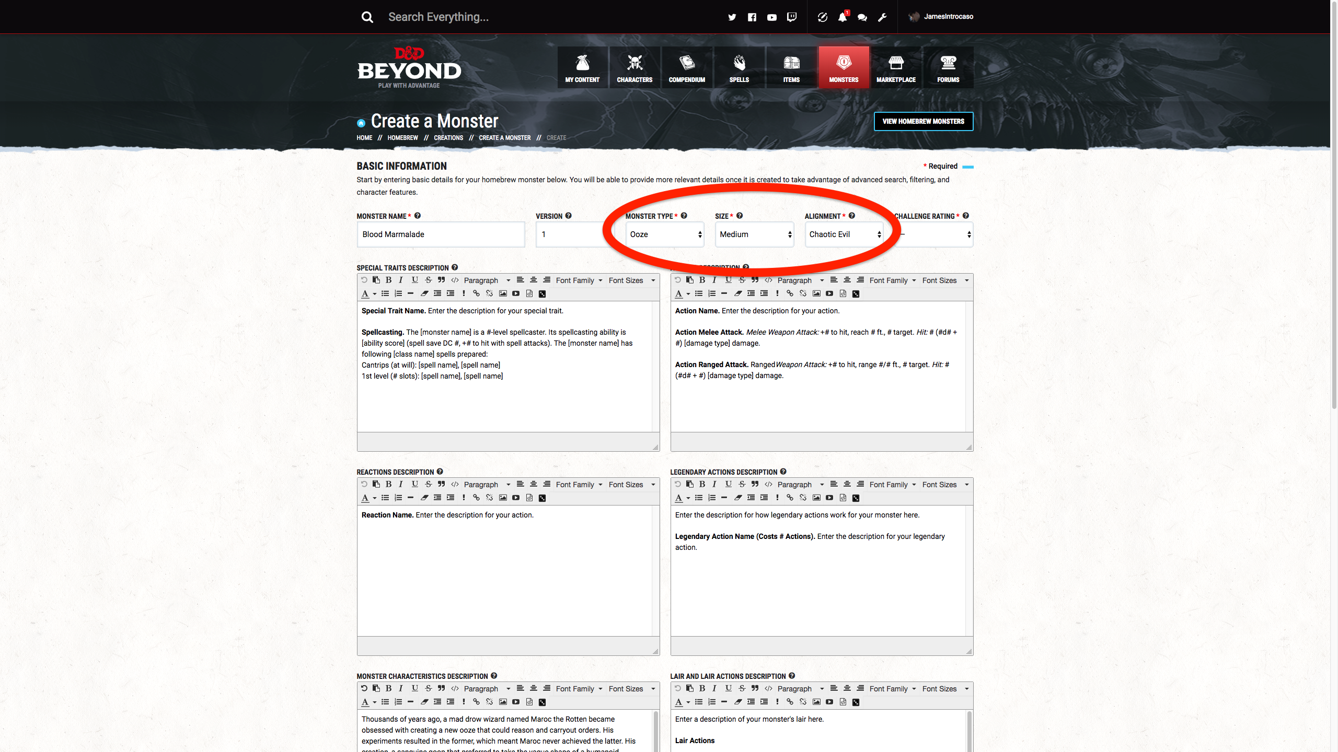Center align text in Legendary Actions editor
Image resolution: width=1338 pixels, height=752 pixels.
click(847, 484)
